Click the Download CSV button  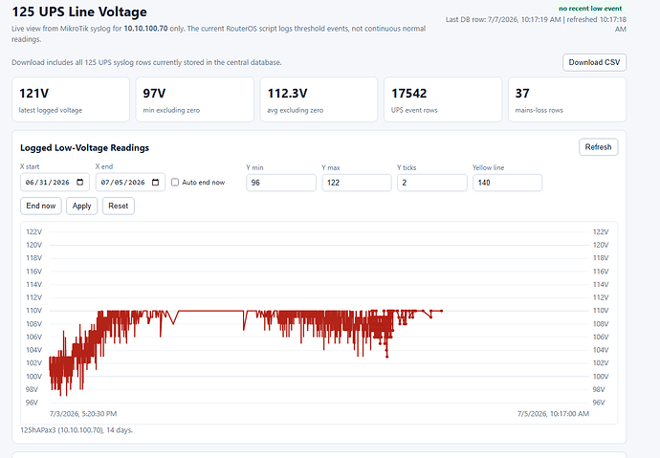(594, 62)
